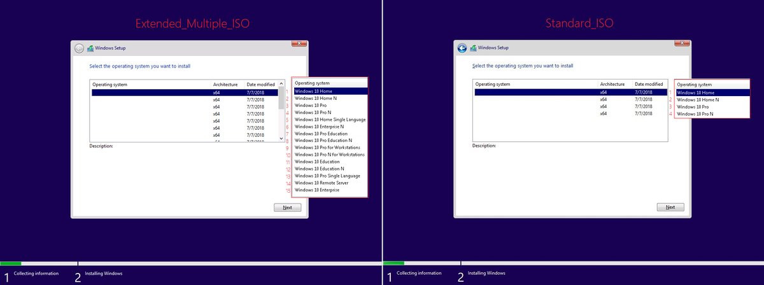Click Next in the Standard_ISO setup window
Screen dimensions: 764x285
(670, 207)
